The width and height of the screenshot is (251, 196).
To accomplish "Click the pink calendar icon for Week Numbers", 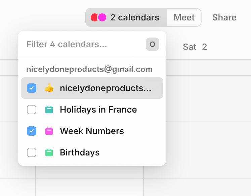I will click(49, 131).
